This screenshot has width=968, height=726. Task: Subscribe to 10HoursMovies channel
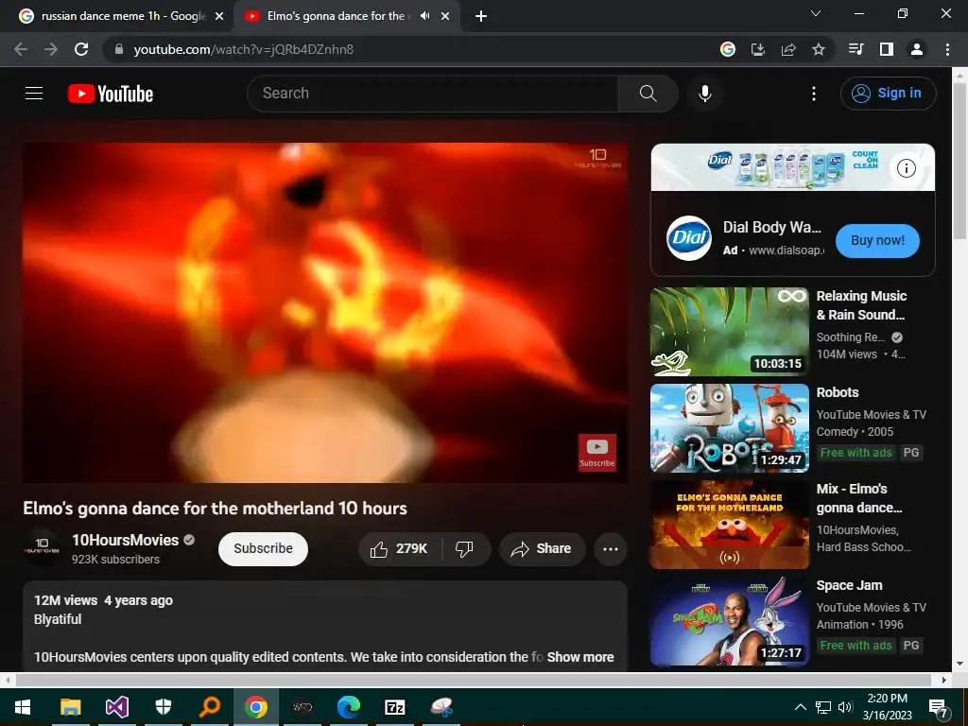(263, 549)
